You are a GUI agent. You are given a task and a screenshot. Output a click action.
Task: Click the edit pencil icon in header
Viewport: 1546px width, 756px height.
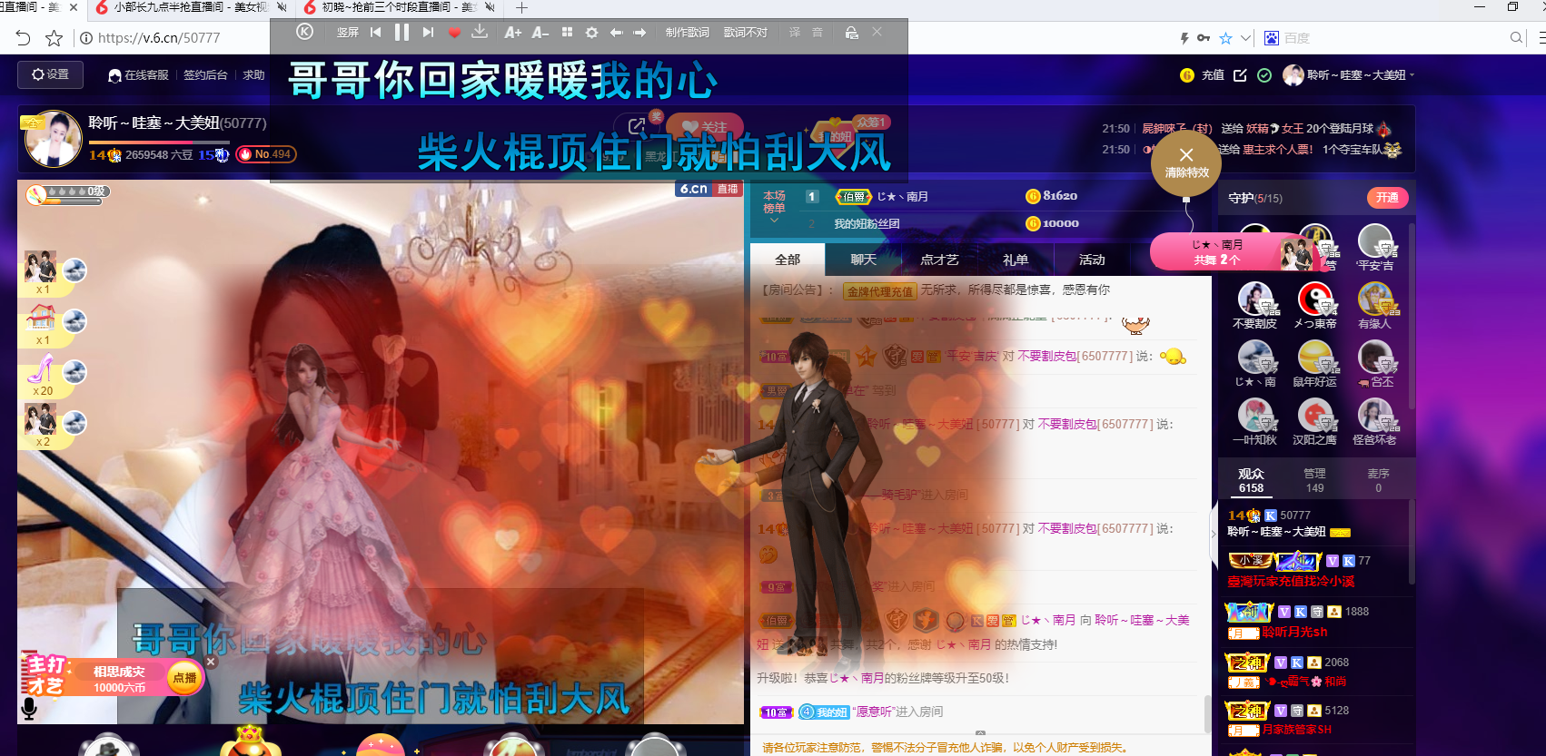pos(1240,75)
